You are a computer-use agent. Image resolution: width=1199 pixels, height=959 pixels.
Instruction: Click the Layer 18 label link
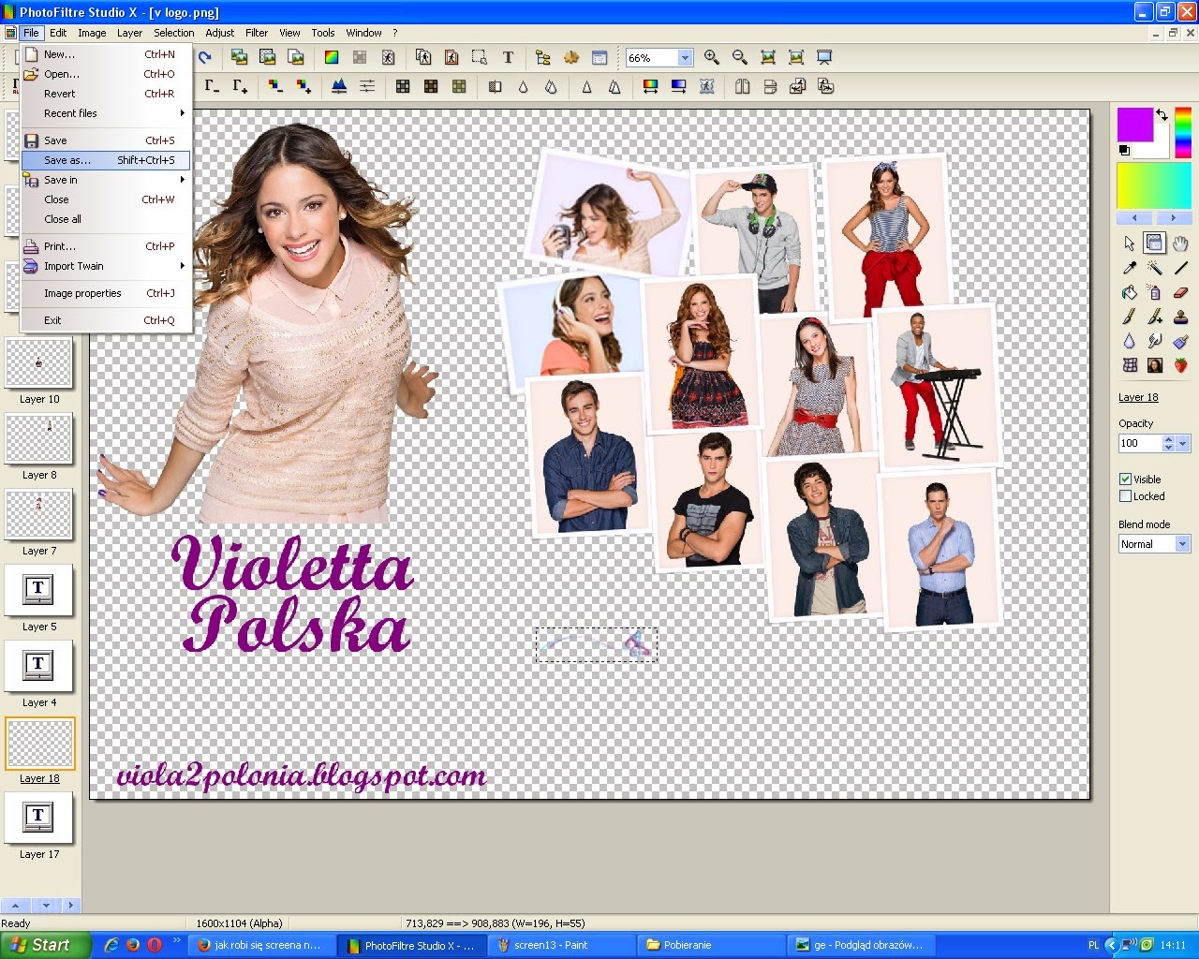click(1138, 397)
